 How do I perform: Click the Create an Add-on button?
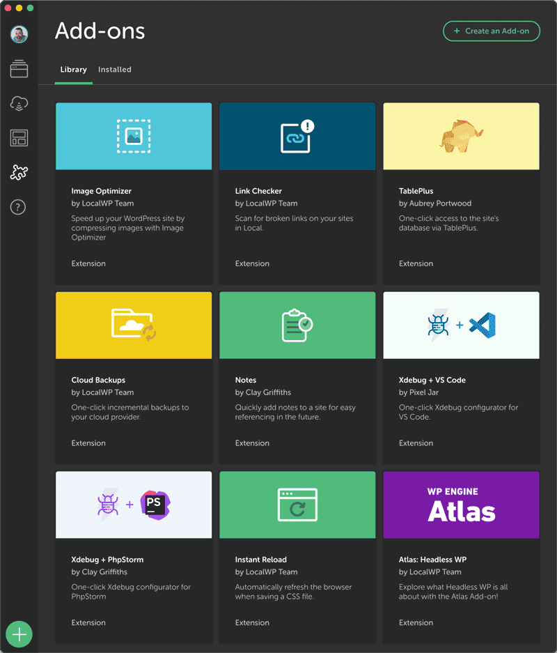click(x=492, y=31)
